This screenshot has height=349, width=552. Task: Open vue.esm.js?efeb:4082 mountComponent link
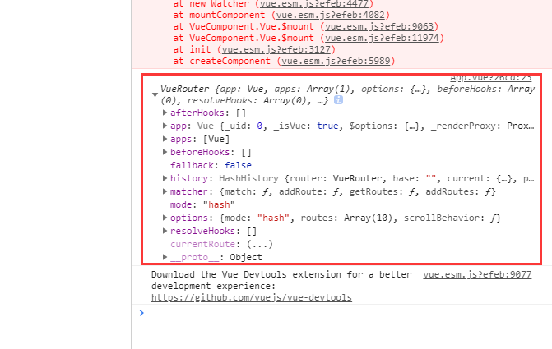(x=330, y=15)
